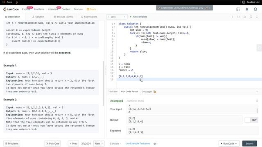Viewport: 262px width, 147px height.
Task: Open September LeetCoding Challenge 2021 banner
Action: click(185, 8)
